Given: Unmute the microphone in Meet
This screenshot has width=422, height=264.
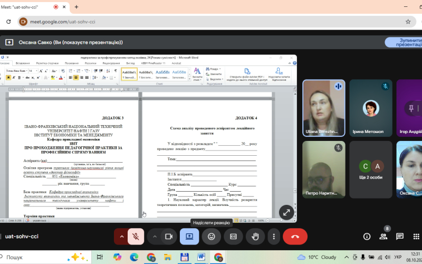Looking at the screenshot, I should pos(136,237).
